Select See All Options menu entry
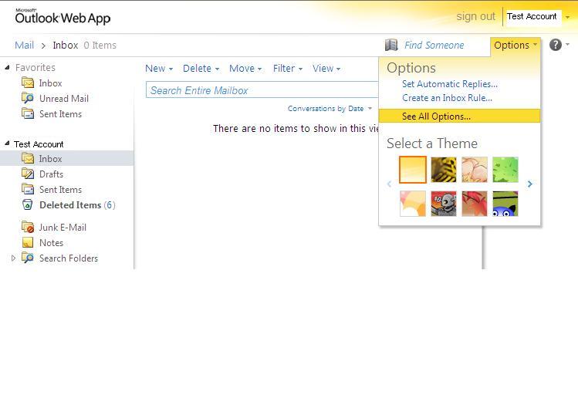Image resolution: width=578 pixels, height=395 pixels. [x=436, y=116]
